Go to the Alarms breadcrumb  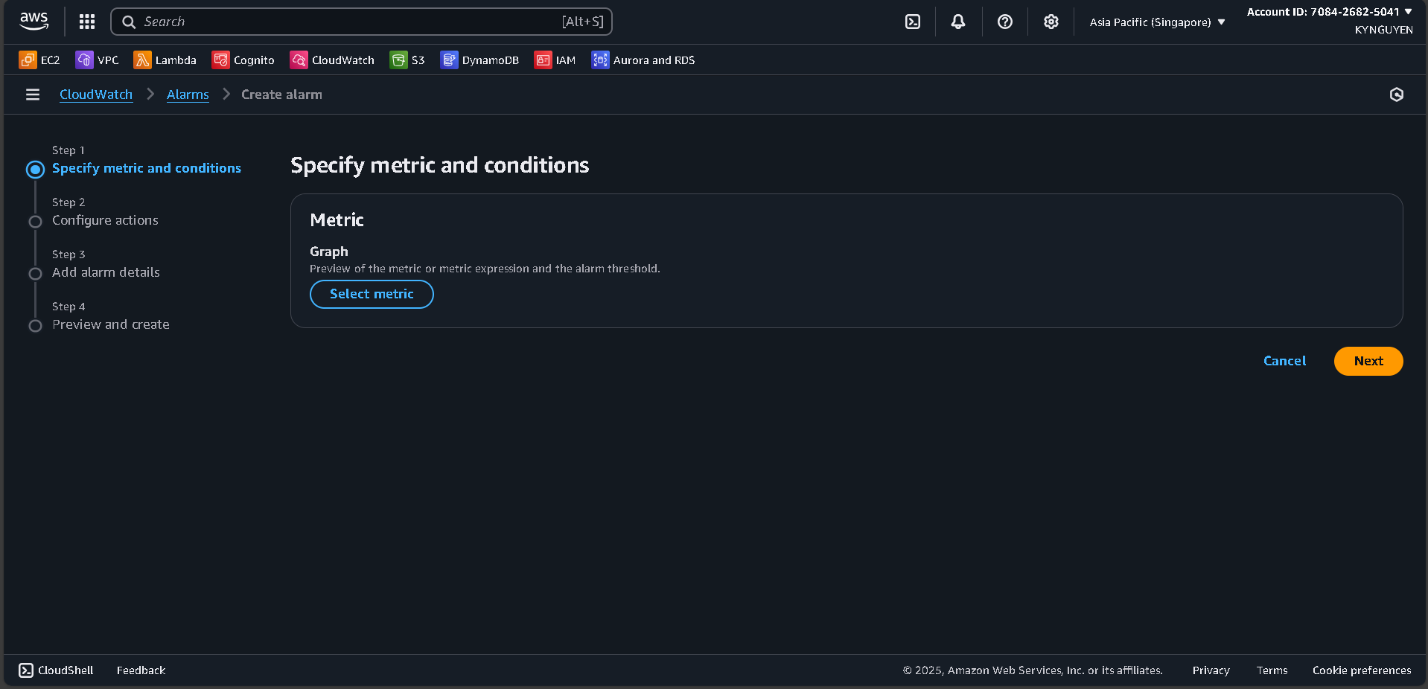pyautogui.click(x=187, y=94)
